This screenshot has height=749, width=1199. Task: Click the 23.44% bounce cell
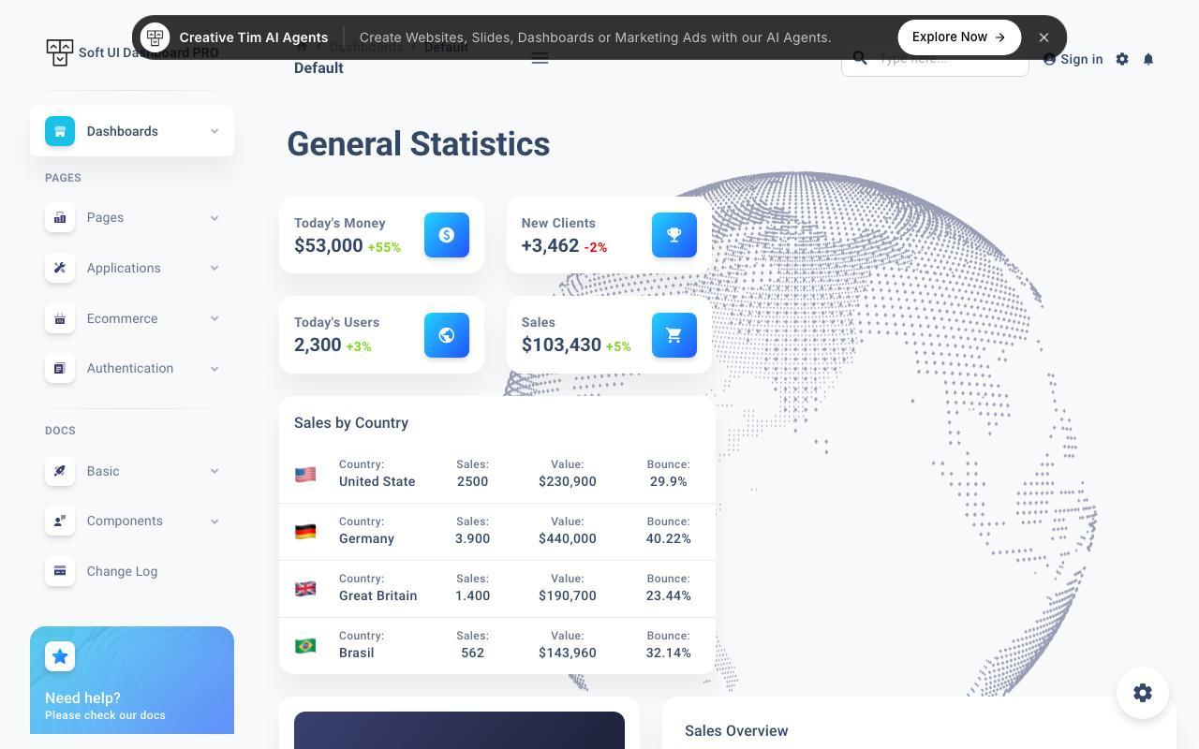pyautogui.click(x=669, y=595)
